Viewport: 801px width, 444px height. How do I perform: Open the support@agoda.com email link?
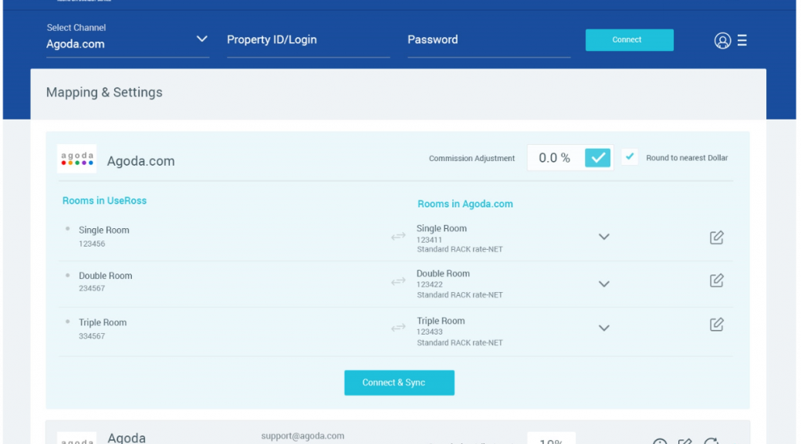pos(302,436)
